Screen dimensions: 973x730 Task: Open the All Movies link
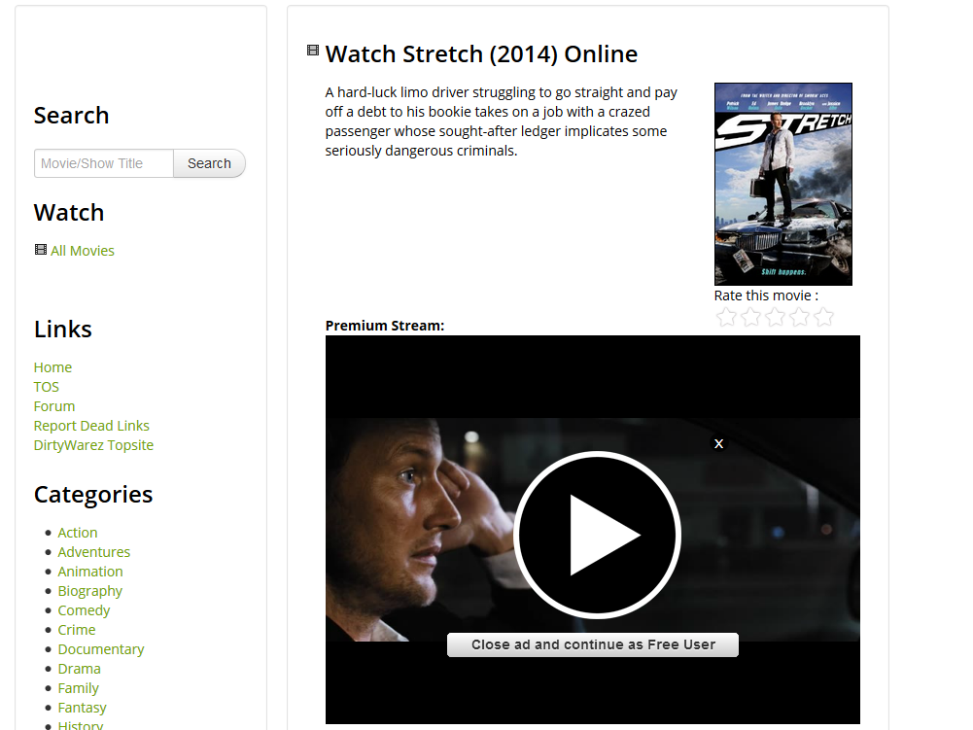(83, 250)
